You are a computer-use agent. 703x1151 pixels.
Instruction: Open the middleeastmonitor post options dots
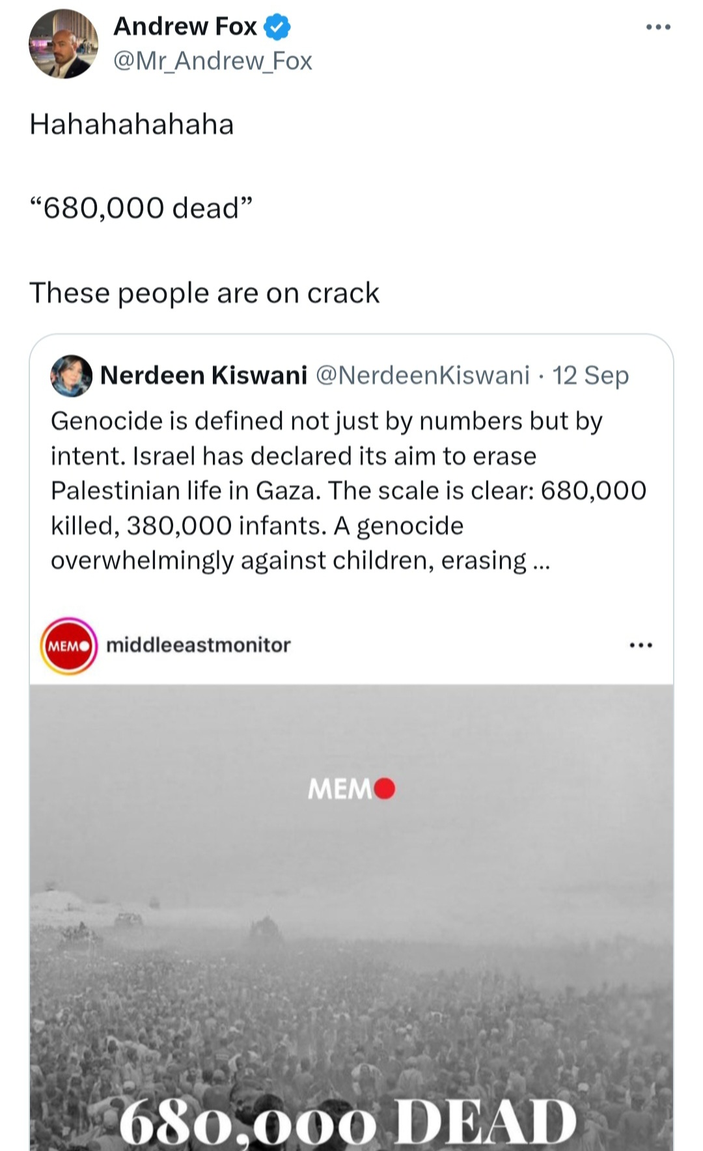(641, 645)
